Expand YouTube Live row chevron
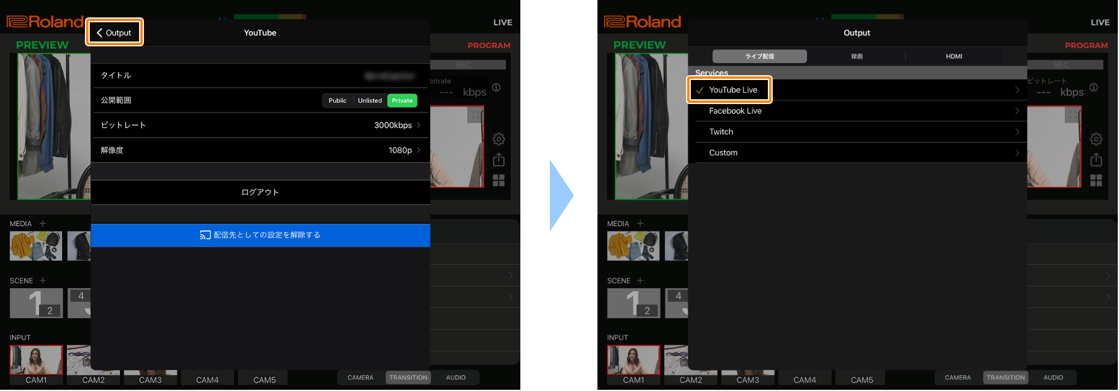The width and height of the screenshot is (1119, 391). [x=1017, y=90]
